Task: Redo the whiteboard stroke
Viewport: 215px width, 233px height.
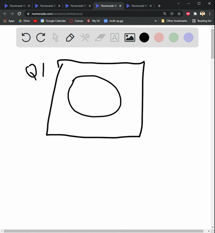Action: point(41,37)
